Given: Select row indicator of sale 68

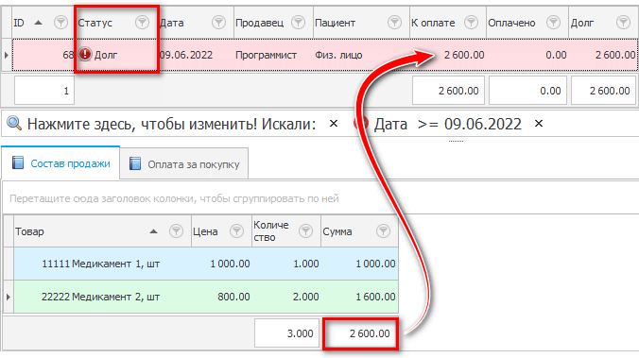Looking at the screenshot, I should (6, 55).
